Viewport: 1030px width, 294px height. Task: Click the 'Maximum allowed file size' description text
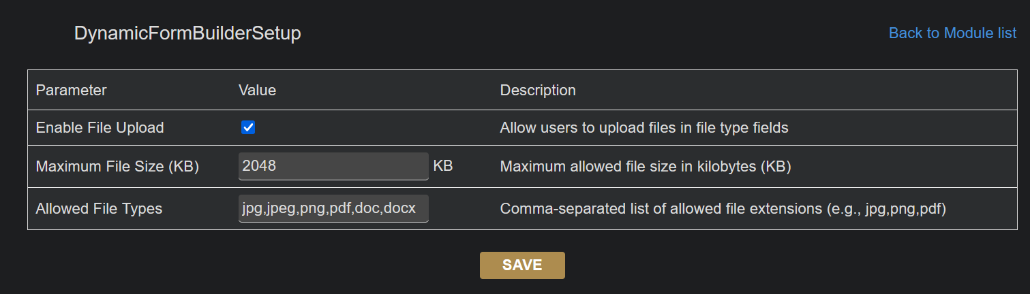(x=645, y=167)
